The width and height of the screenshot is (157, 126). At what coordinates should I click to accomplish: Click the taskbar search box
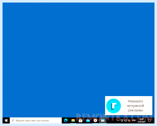pyautogui.click(x=36, y=120)
